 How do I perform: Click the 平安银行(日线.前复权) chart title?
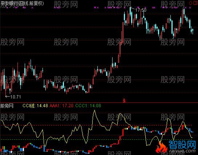pyautogui.click(x=22, y=3)
